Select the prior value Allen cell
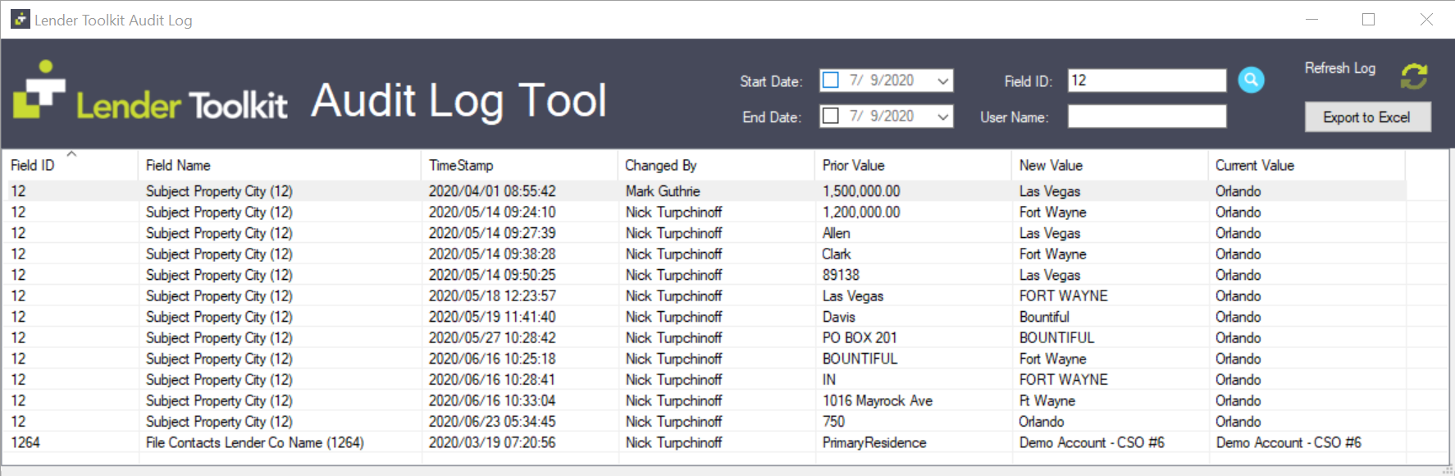The image size is (1455, 476). click(x=837, y=233)
